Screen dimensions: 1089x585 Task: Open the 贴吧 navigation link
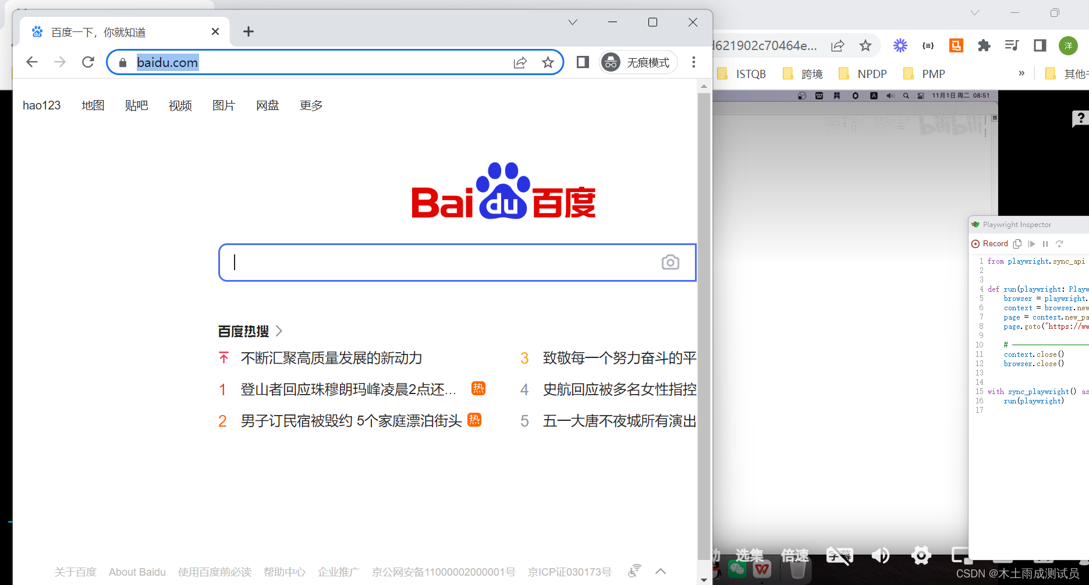(x=137, y=105)
